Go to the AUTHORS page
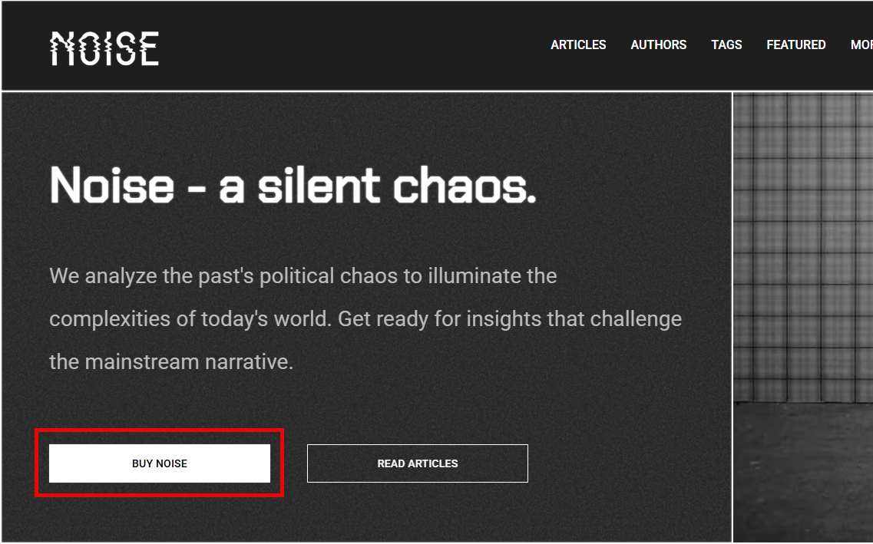873x544 pixels. point(658,45)
